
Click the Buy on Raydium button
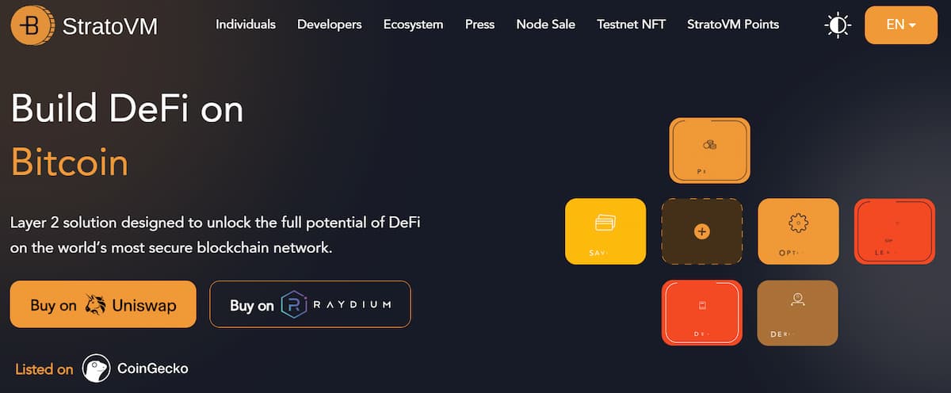click(310, 304)
